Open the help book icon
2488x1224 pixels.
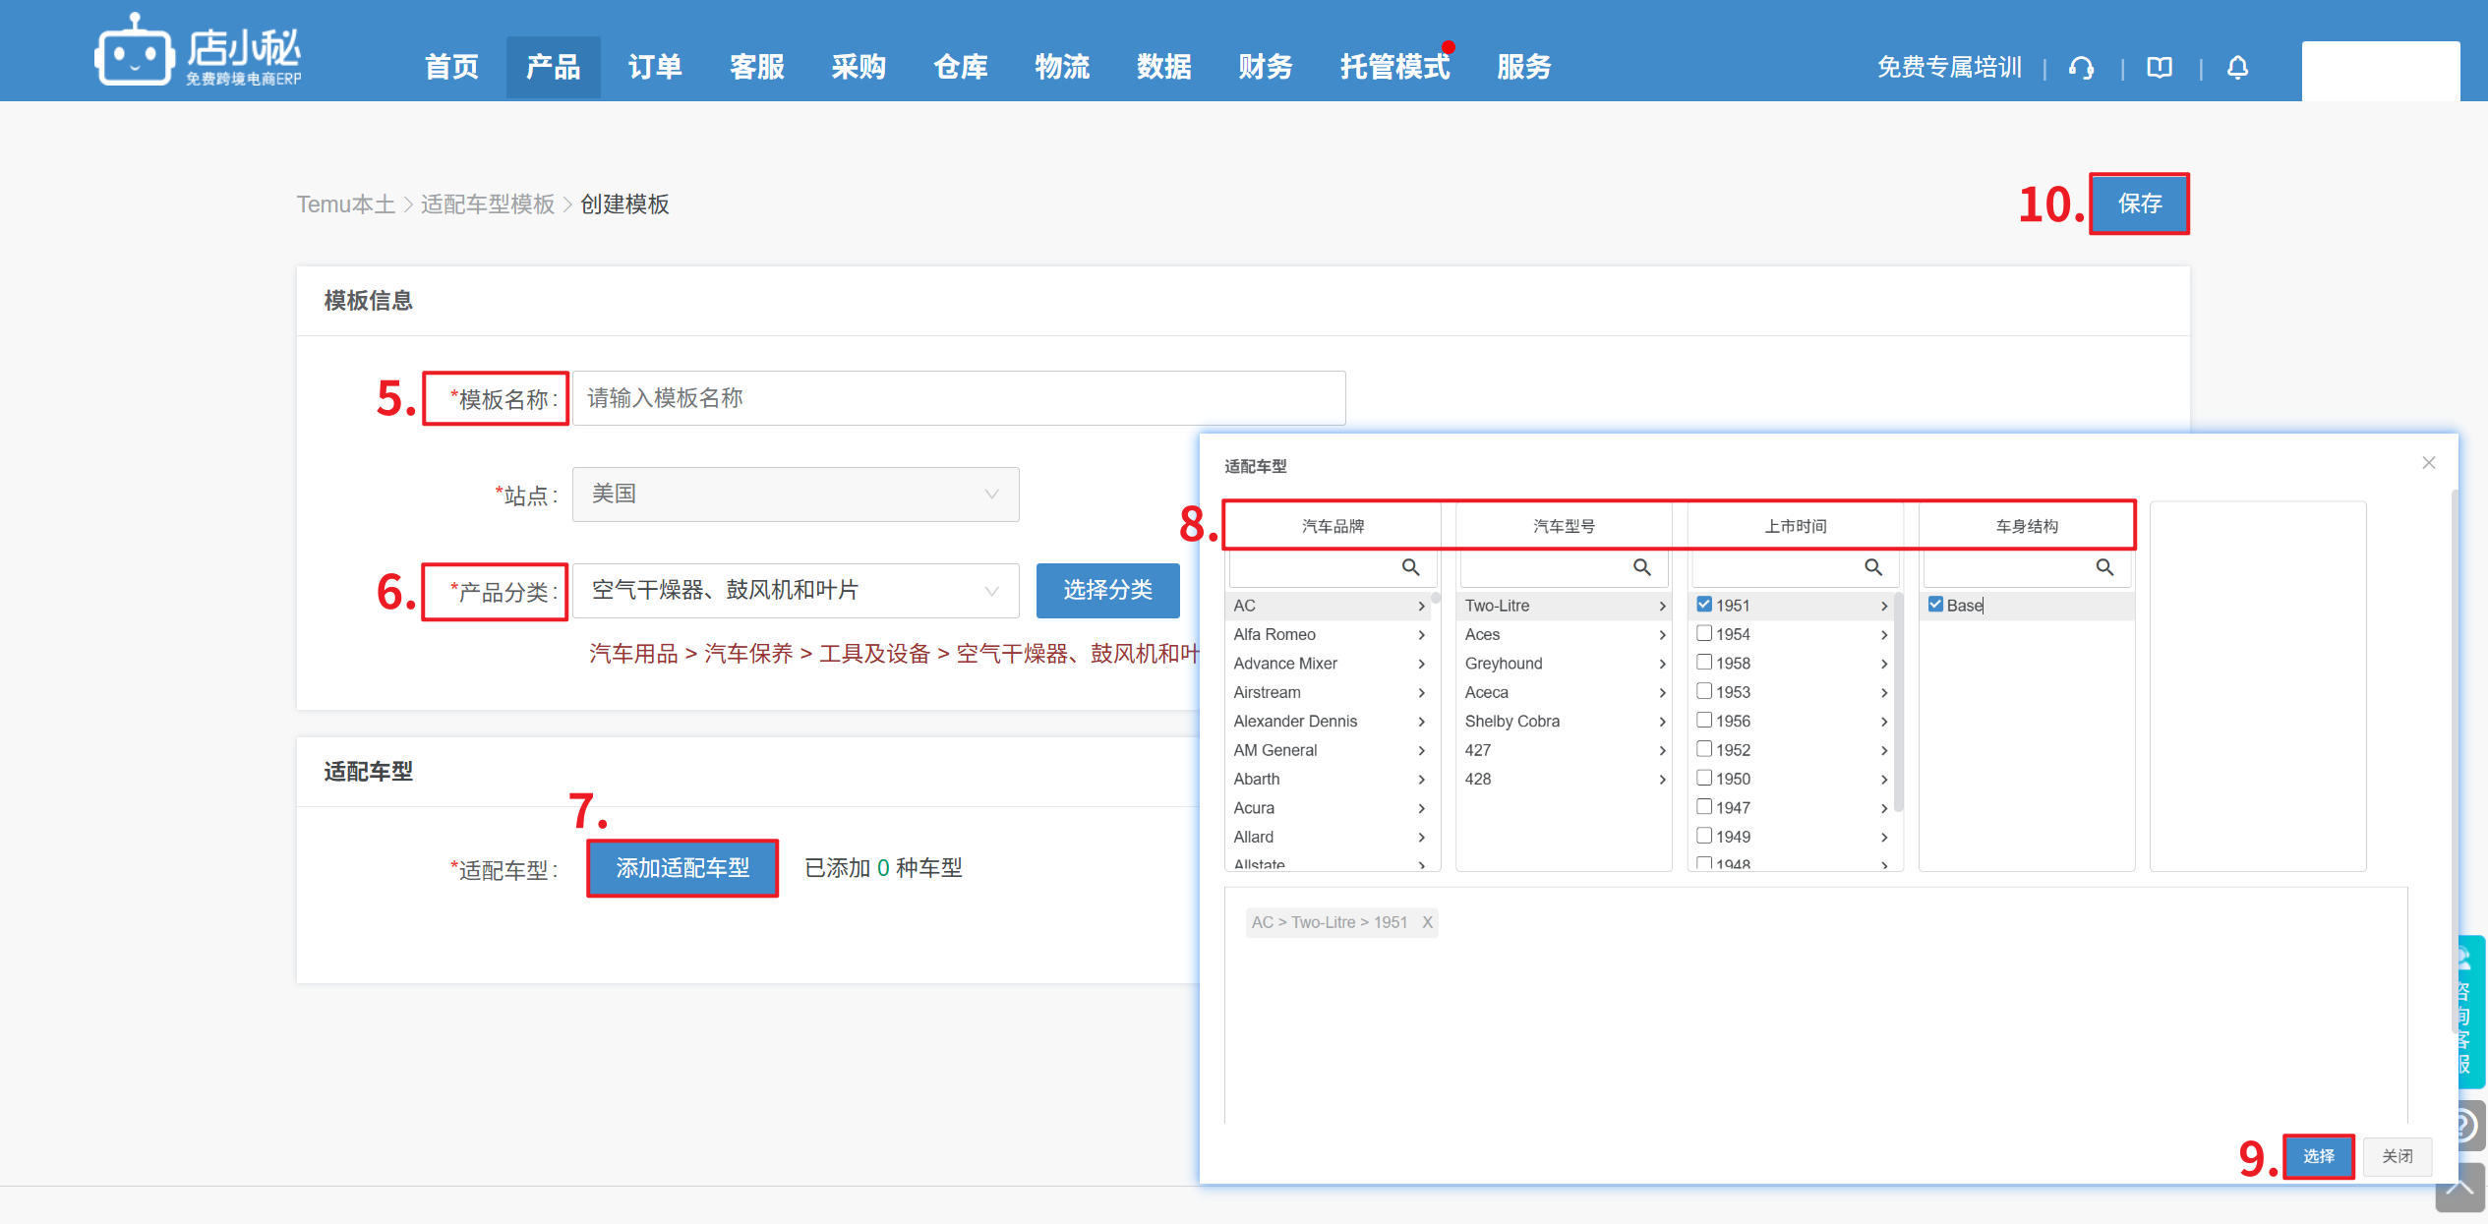click(2160, 68)
